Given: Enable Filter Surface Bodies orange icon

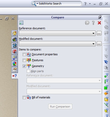Looking at the screenshot, I should point(106,93).
